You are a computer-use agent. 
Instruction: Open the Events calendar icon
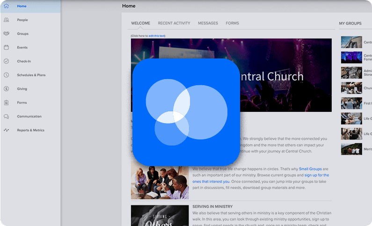(x=7, y=47)
